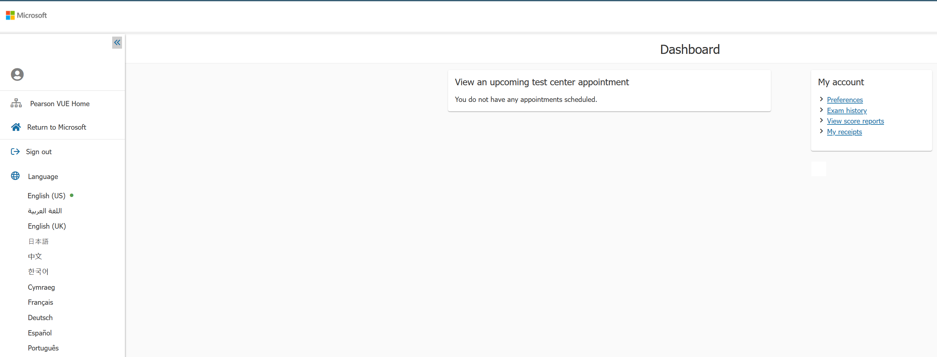This screenshot has width=937, height=357.
Task: Switch the language to 中文
Action: click(x=35, y=256)
